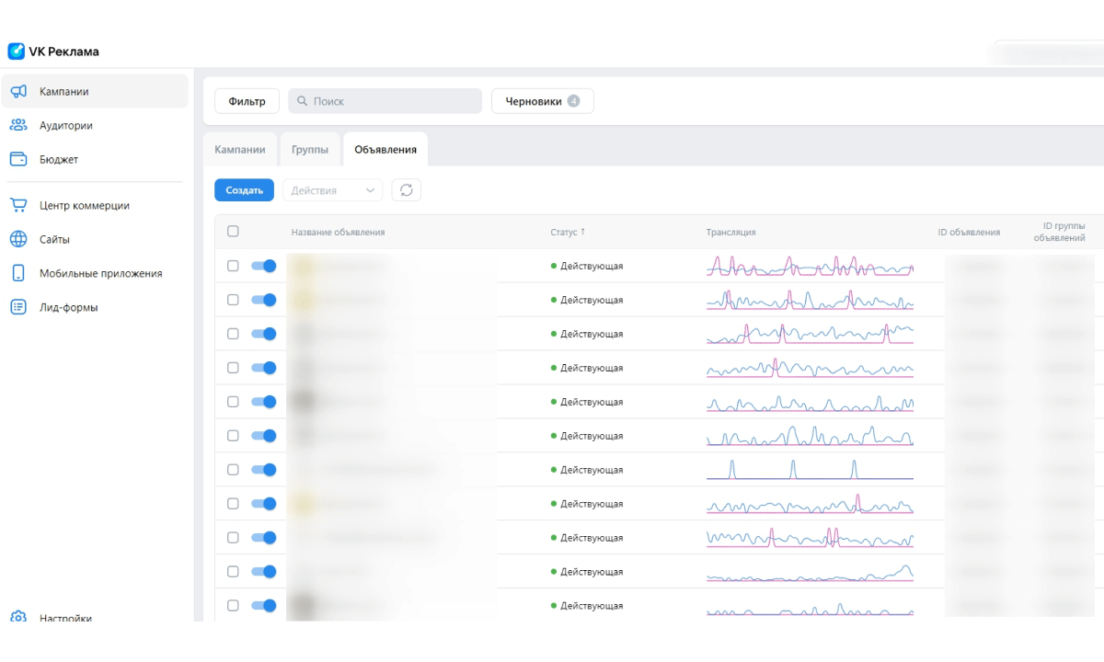This screenshot has height=662, width=1104.
Task: Click the magnifier icon in the search field
Action: click(x=301, y=101)
